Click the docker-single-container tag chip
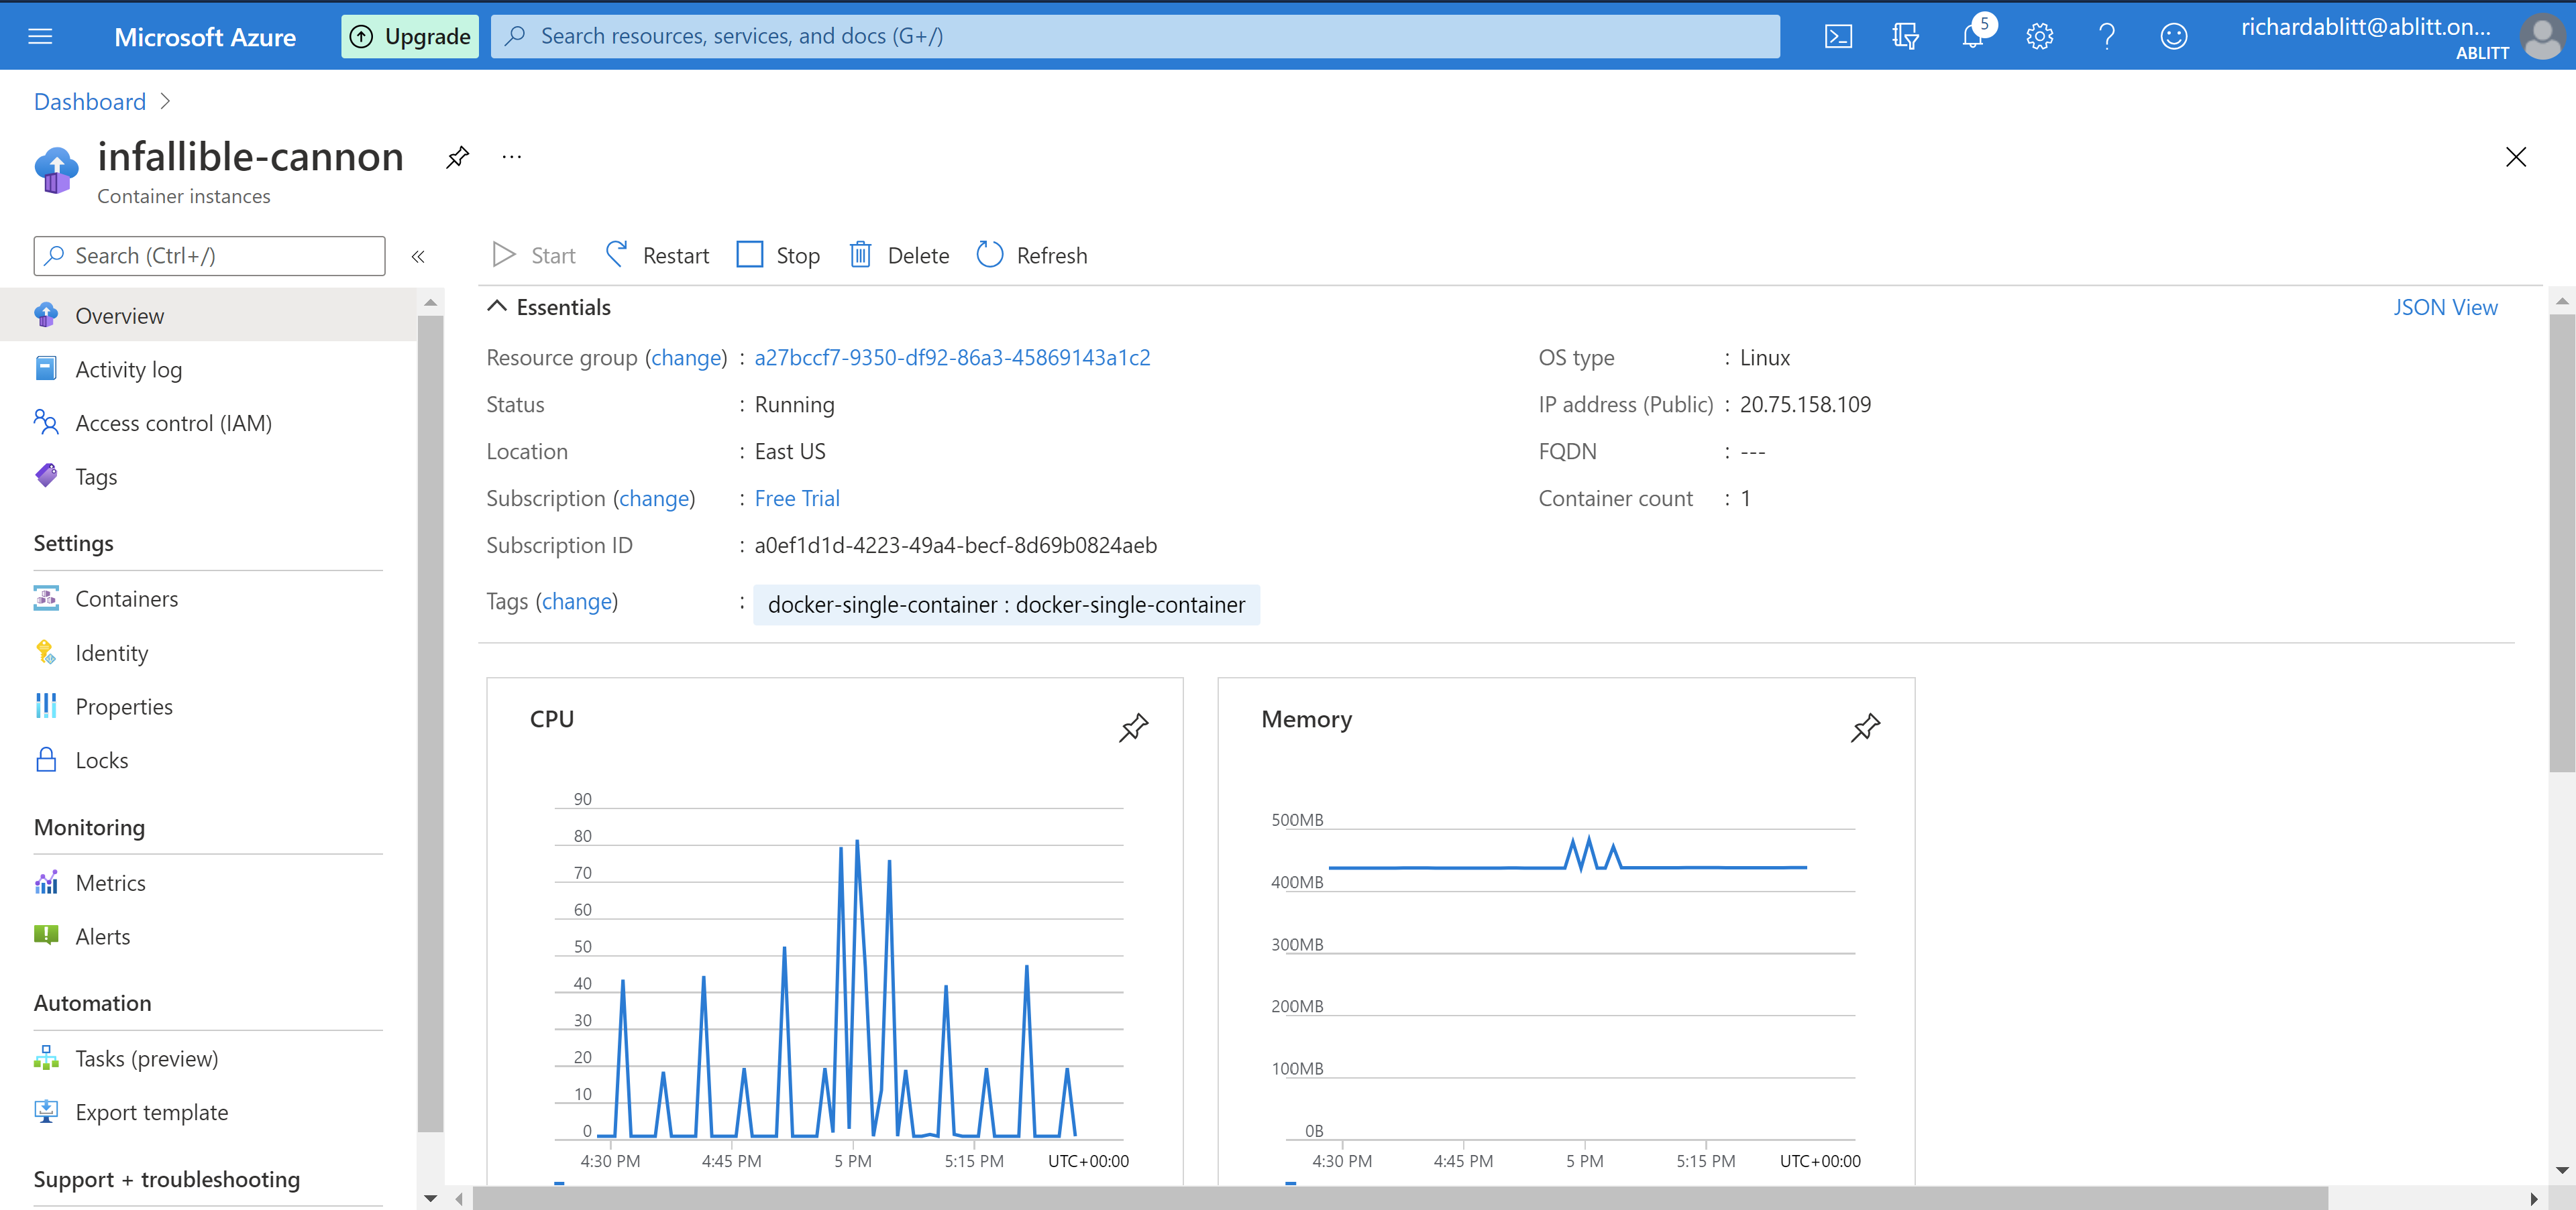The height and width of the screenshot is (1210, 2576). coord(1006,605)
